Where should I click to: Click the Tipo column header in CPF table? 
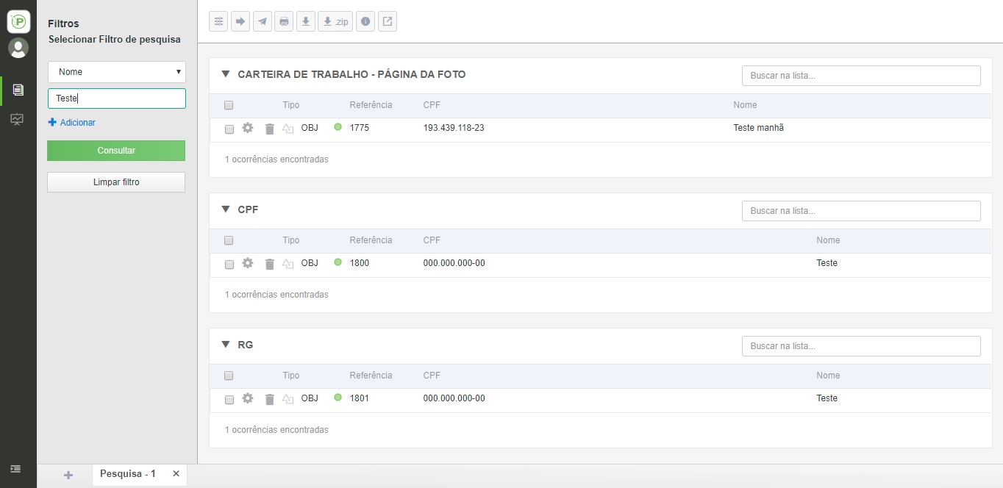291,240
